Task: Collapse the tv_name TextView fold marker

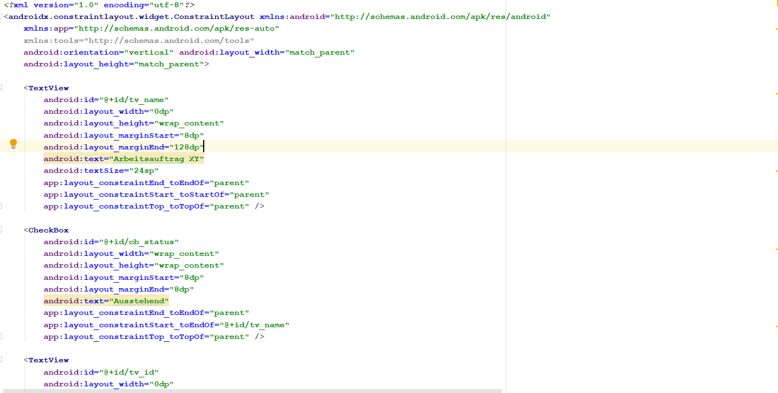Action: point(1,88)
